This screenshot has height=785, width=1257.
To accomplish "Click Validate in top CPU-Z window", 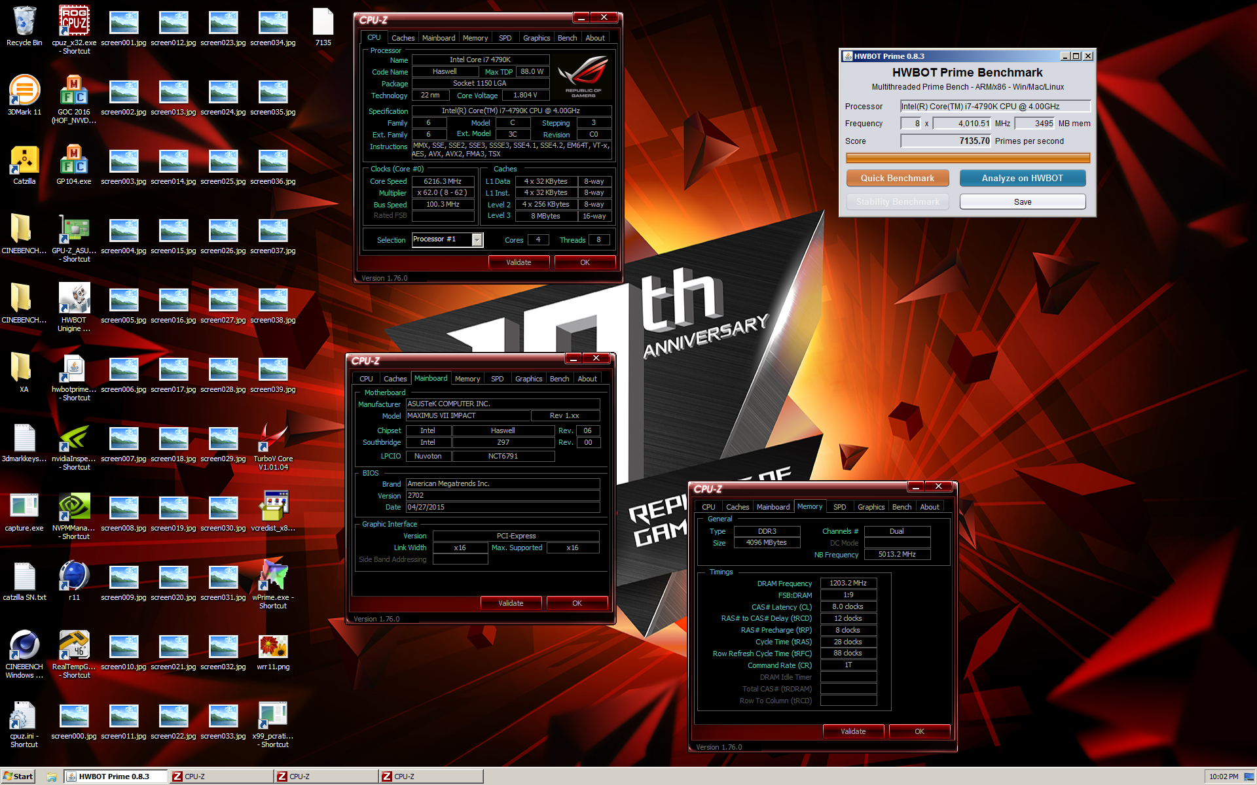I will (519, 262).
